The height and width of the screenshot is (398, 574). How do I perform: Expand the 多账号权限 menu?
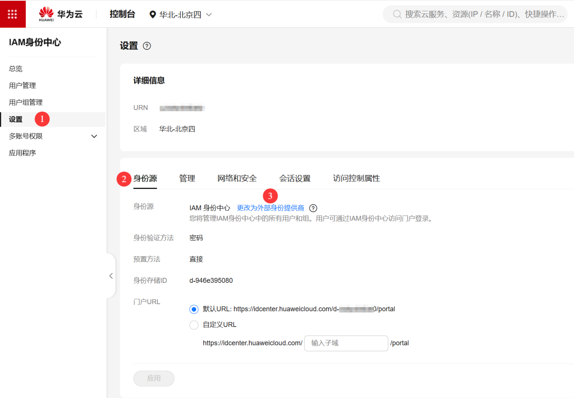pos(94,136)
